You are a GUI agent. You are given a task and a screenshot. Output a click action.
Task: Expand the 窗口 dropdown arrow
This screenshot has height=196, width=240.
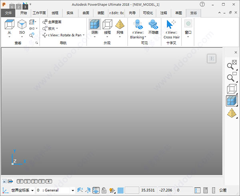(188, 37)
